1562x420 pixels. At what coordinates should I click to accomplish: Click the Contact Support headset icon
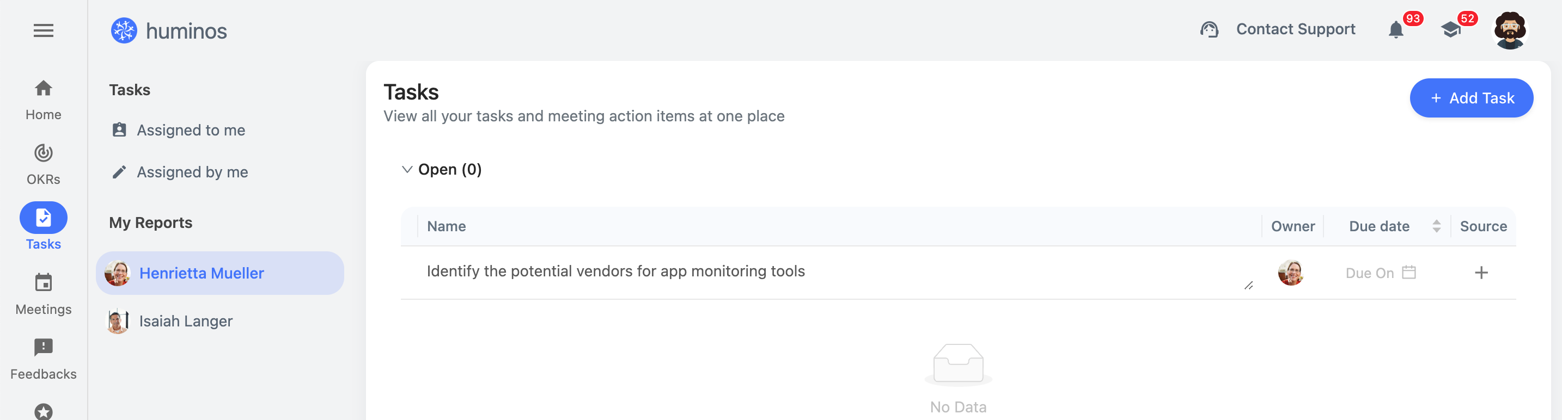point(1209,29)
